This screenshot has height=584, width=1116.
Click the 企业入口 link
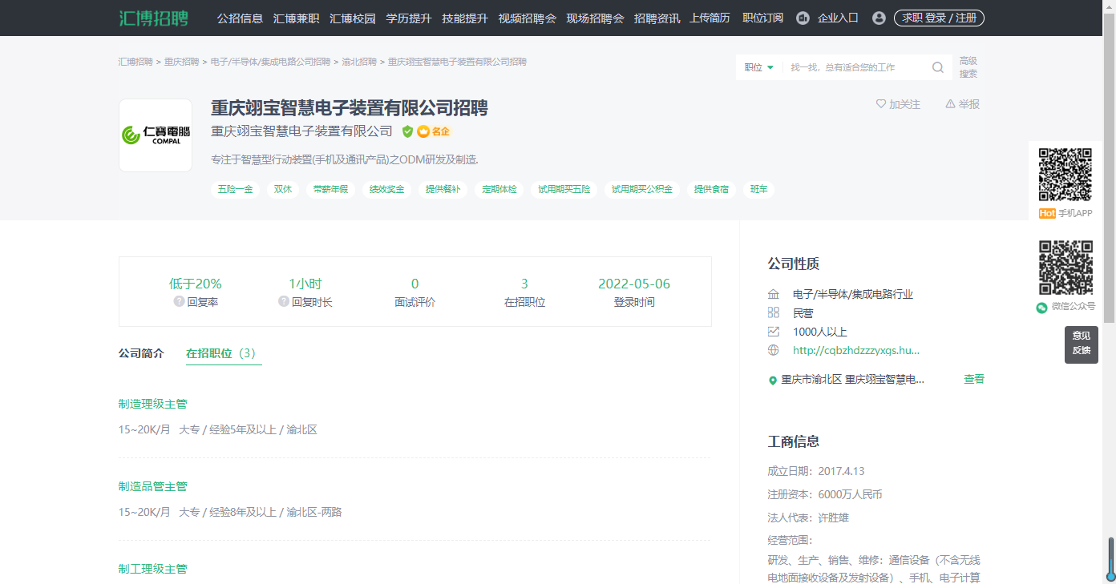coord(838,18)
